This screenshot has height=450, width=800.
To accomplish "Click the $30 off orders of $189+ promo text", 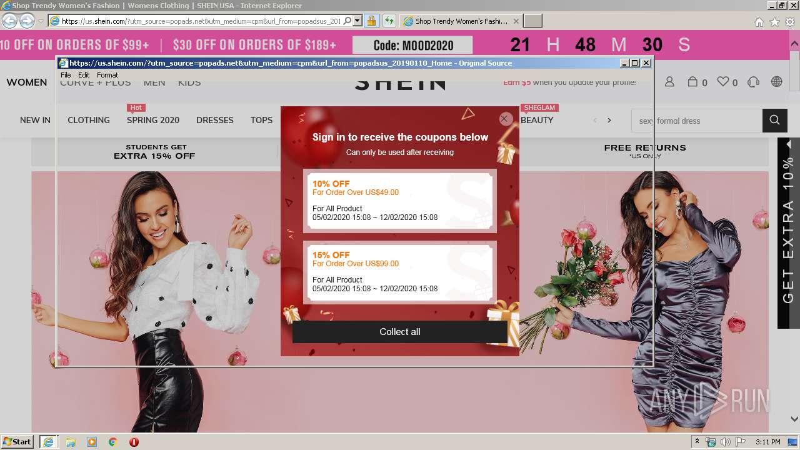I will point(254,45).
